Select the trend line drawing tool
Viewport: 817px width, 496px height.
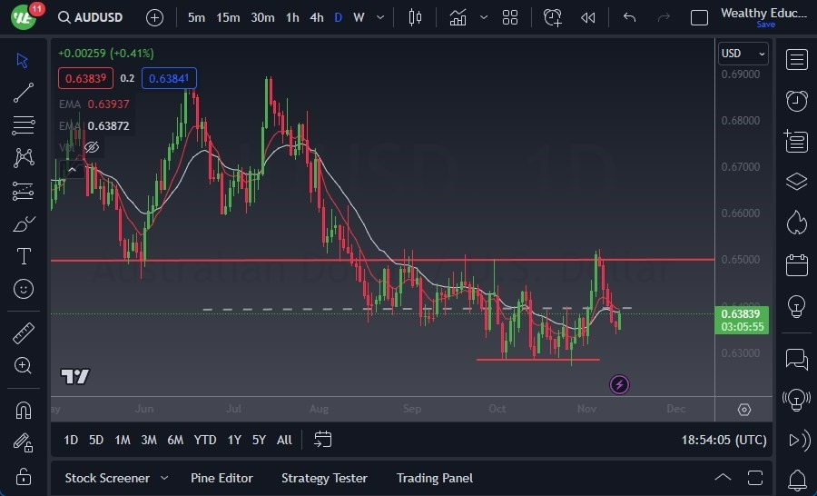click(x=24, y=93)
